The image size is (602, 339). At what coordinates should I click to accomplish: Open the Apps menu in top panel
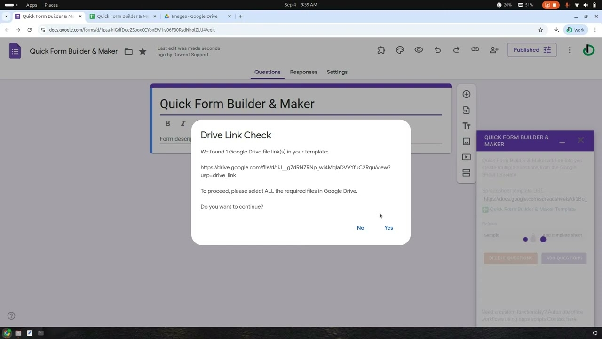[32, 5]
